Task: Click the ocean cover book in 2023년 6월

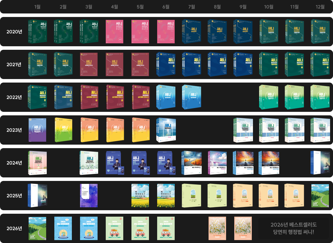Action: [166, 130]
